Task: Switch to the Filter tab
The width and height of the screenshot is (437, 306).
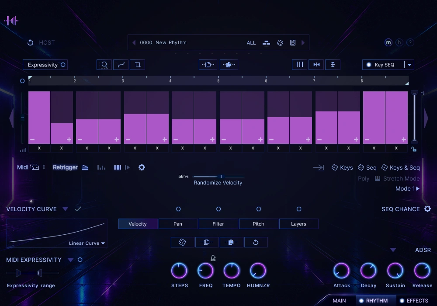Action: [218, 224]
